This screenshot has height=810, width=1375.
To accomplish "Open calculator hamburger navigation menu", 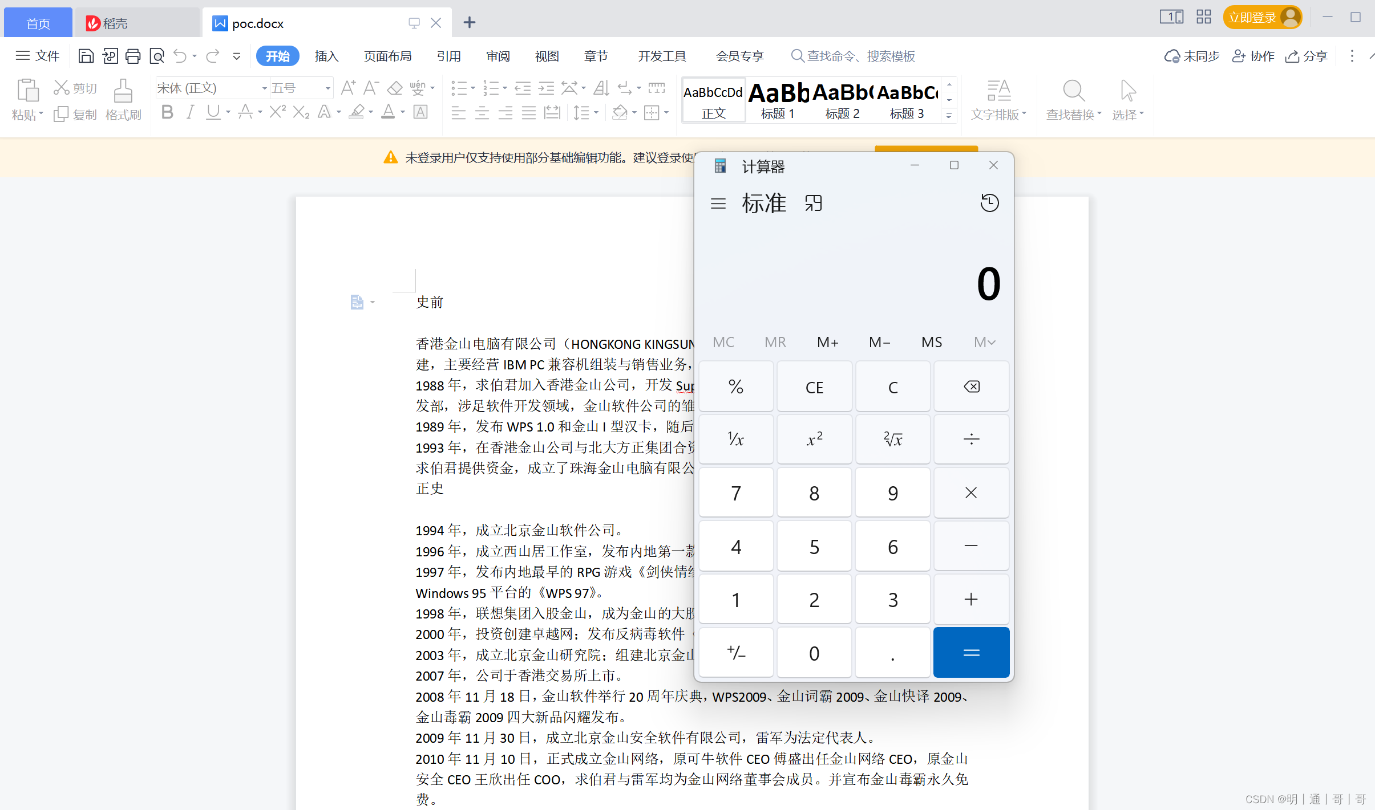I will click(718, 203).
